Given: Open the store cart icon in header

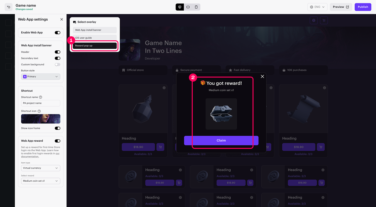Looking at the screenshot, I should [324, 20].
